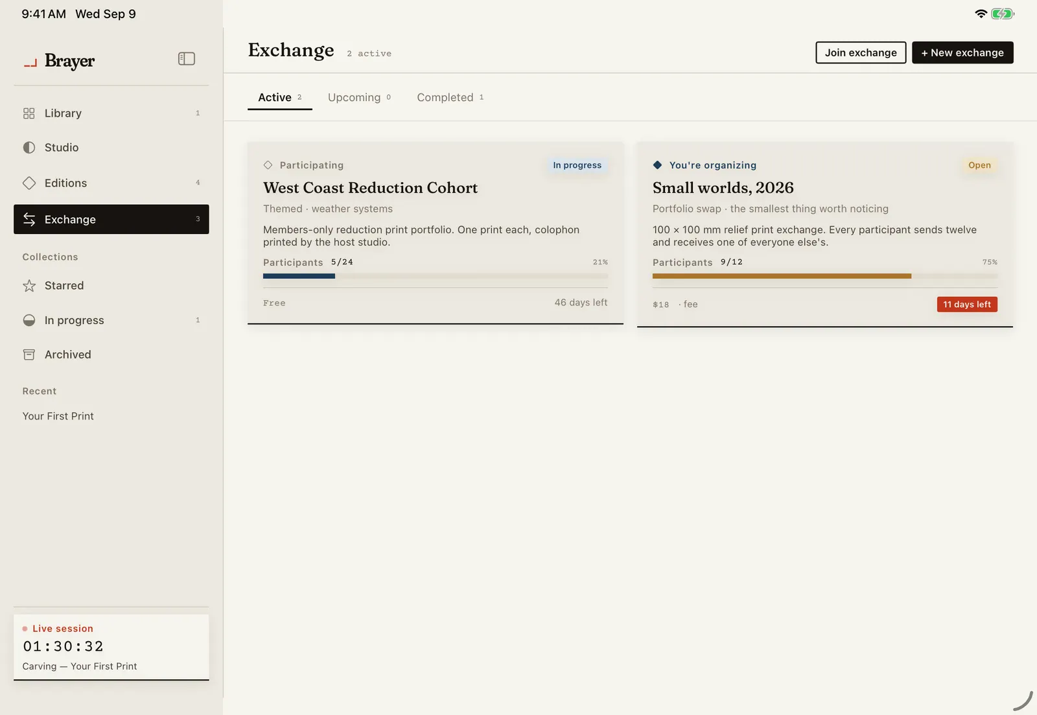This screenshot has height=715, width=1037.
Task: Click the Themed · weather systems subtitle
Action: coord(328,209)
